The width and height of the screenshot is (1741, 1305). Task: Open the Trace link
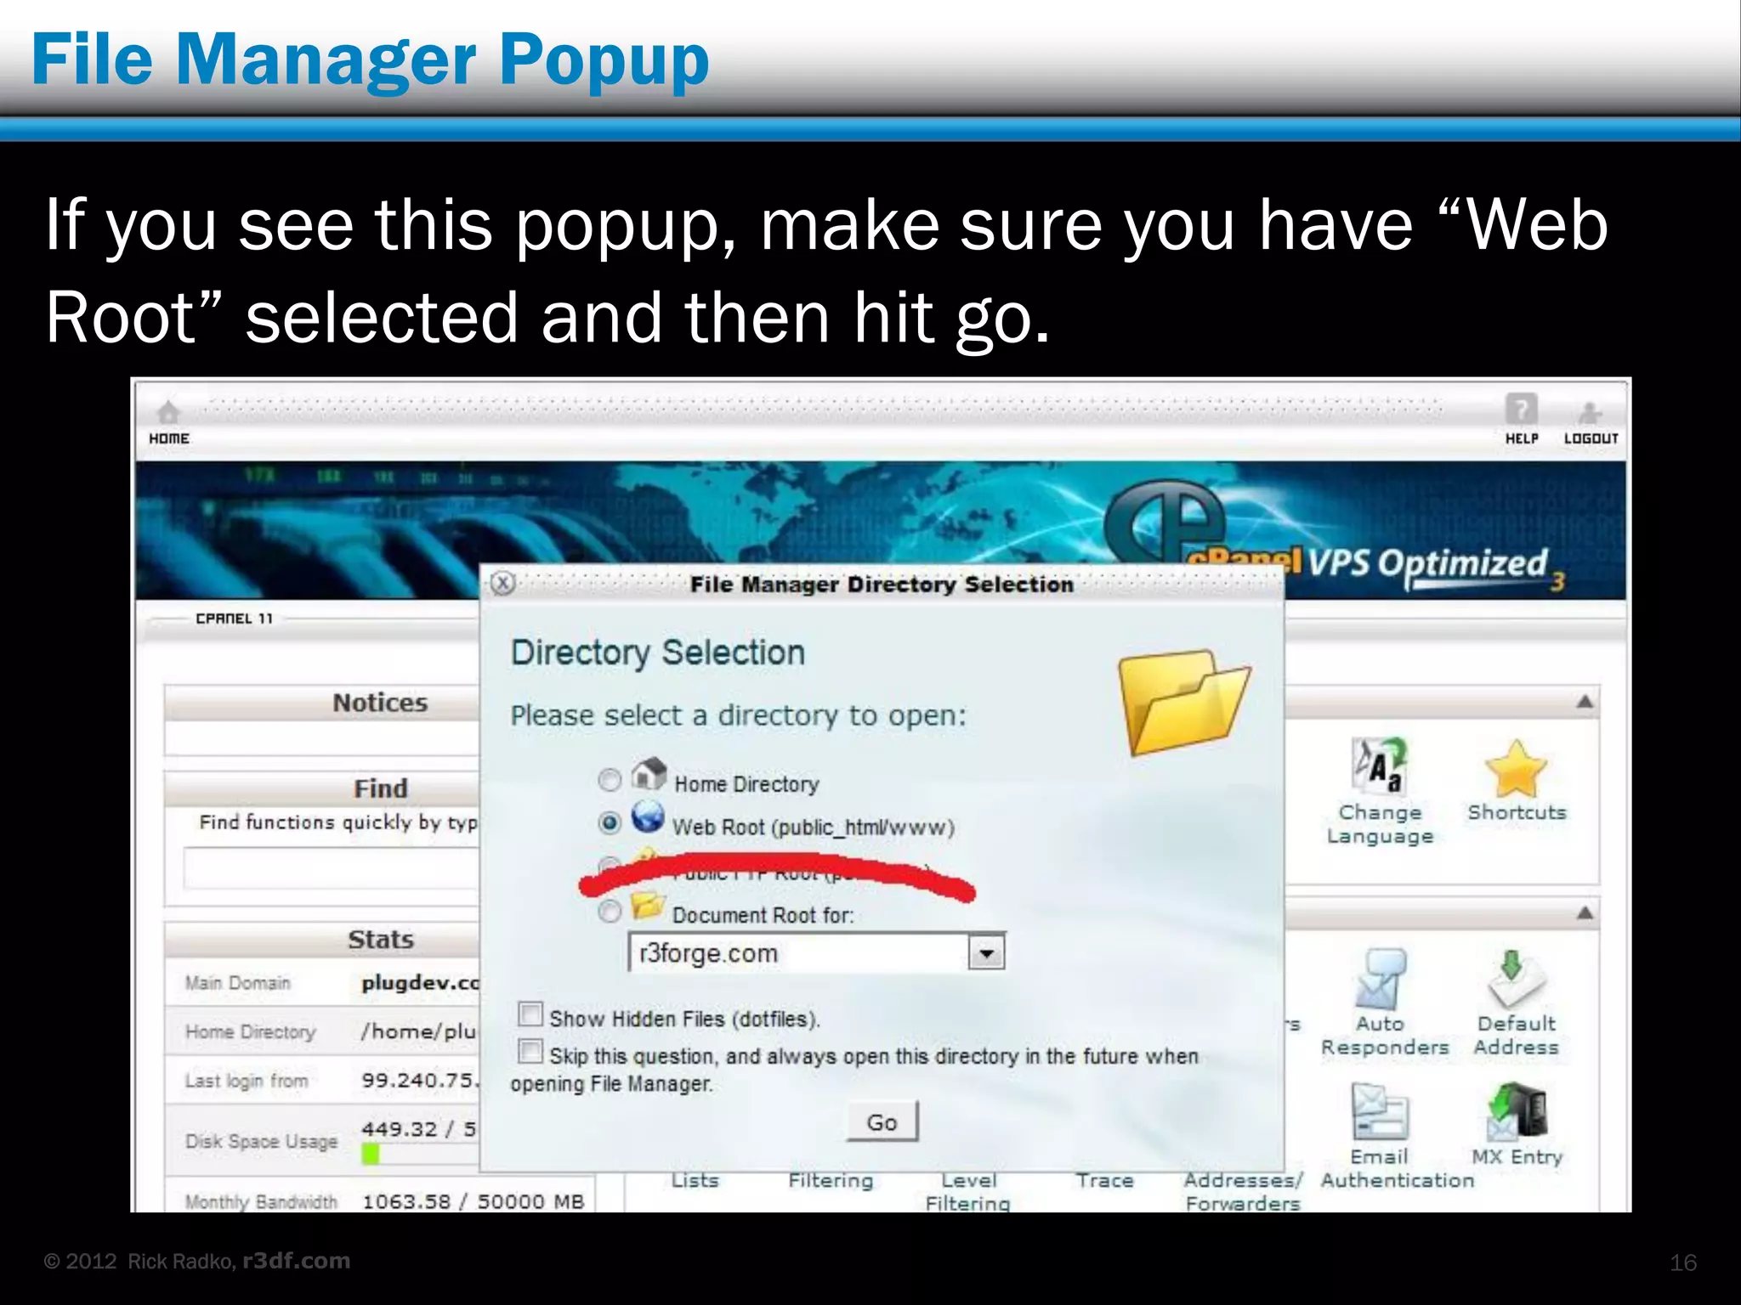click(x=1104, y=1180)
